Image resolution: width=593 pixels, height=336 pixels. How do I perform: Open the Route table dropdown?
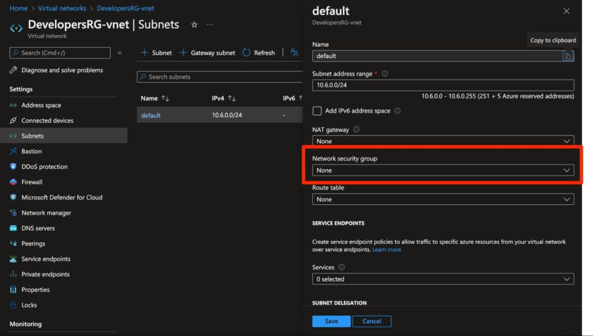click(443, 199)
